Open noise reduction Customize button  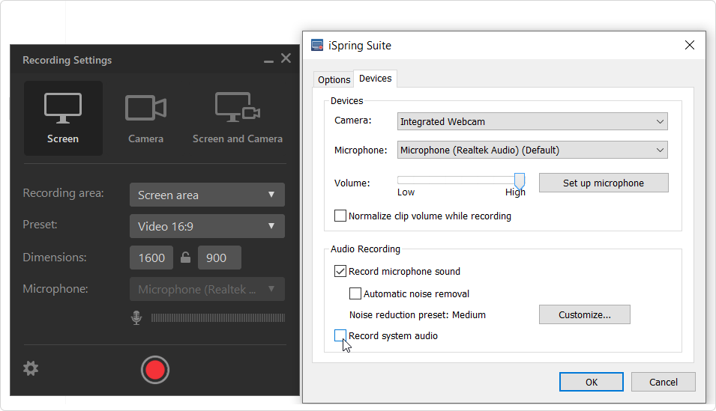pos(585,314)
